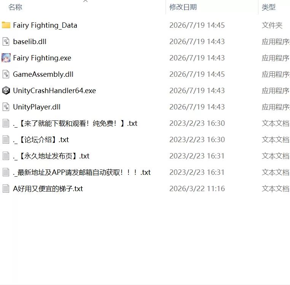
Task: Click the 文件夹 type of Fairy Fighting_Data
Action: (272, 25)
